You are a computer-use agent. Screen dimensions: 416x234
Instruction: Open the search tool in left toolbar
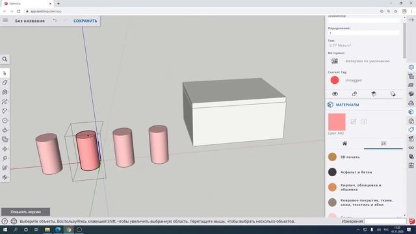5,59
